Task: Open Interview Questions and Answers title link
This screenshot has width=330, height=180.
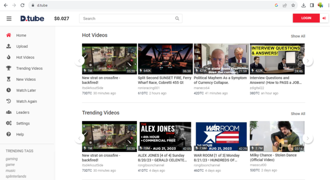Action: pyautogui.click(x=276, y=80)
